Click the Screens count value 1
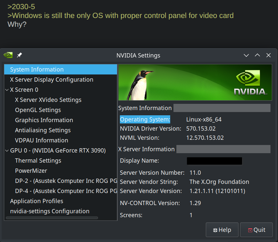The width and height of the screenshot is (278, 242). (x=191, y=215)
